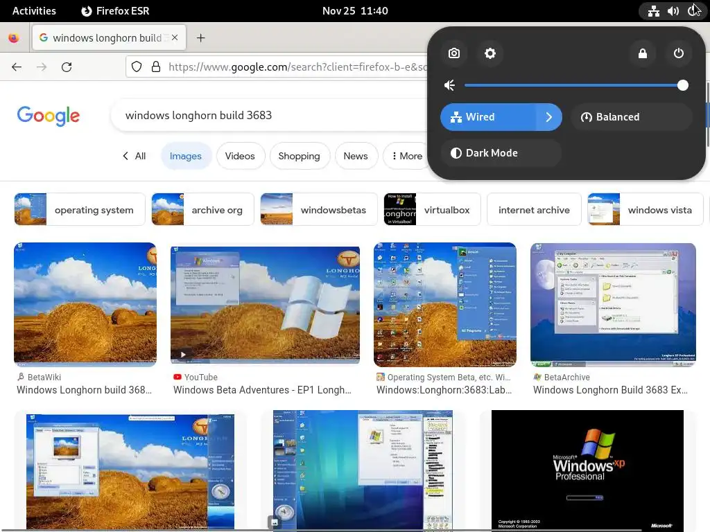The image size is (710, 532).
Task: Open the power off menu button
Action: click(x=678, y=53)
